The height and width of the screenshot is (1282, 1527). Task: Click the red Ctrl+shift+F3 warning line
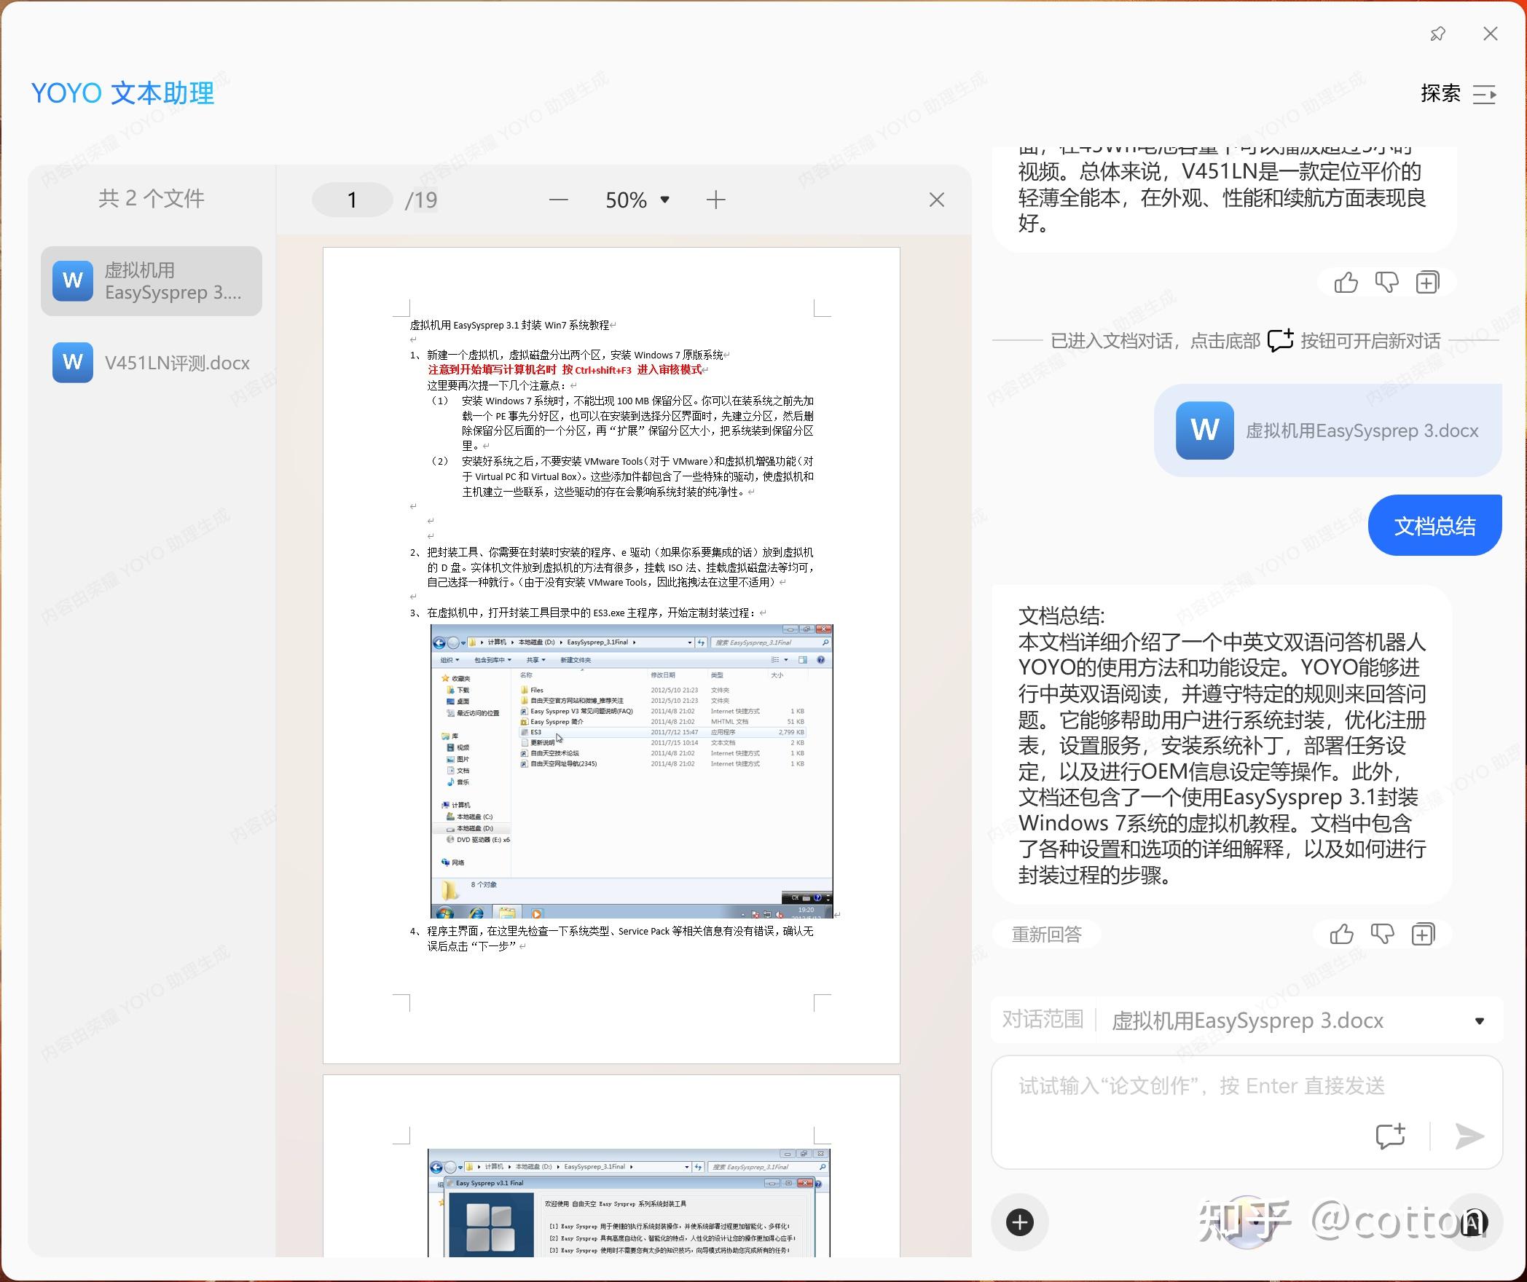[565, 370]
